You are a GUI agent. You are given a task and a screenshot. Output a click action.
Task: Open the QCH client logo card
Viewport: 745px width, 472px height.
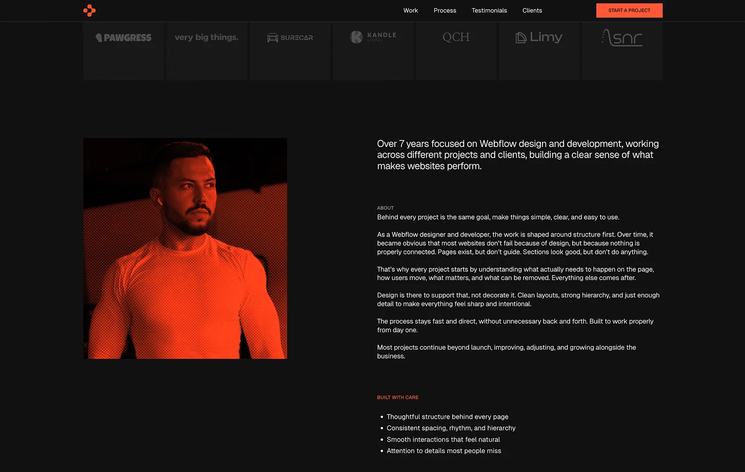point(456,51)
